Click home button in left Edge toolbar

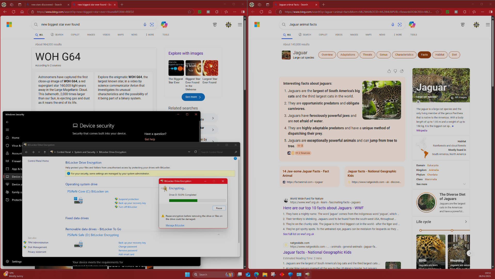(22, 12)
